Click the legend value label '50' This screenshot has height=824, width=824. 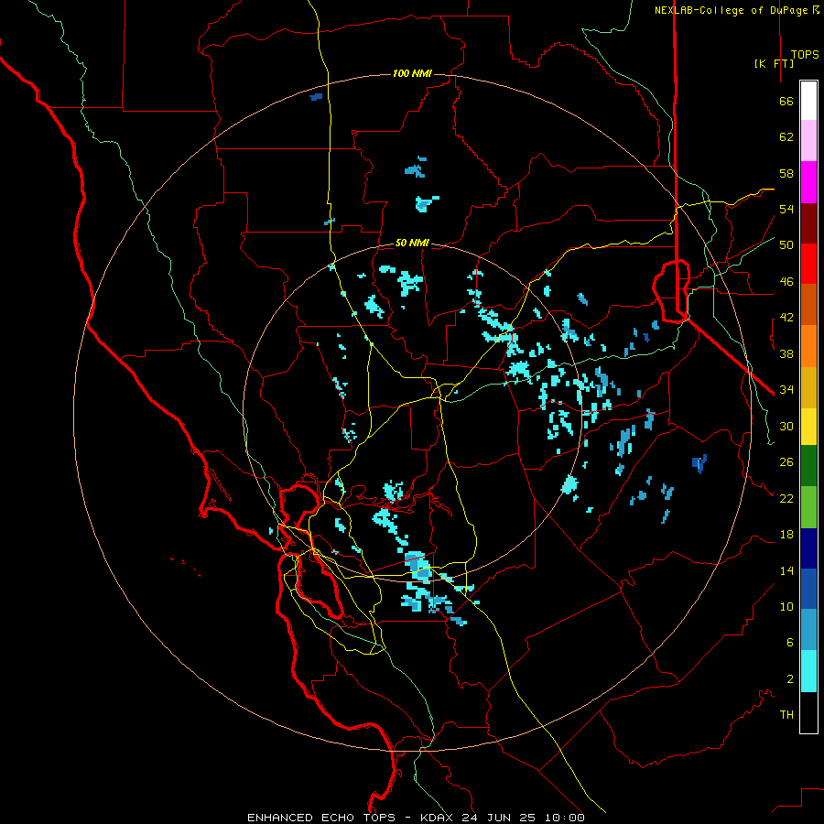click(786, 245)
